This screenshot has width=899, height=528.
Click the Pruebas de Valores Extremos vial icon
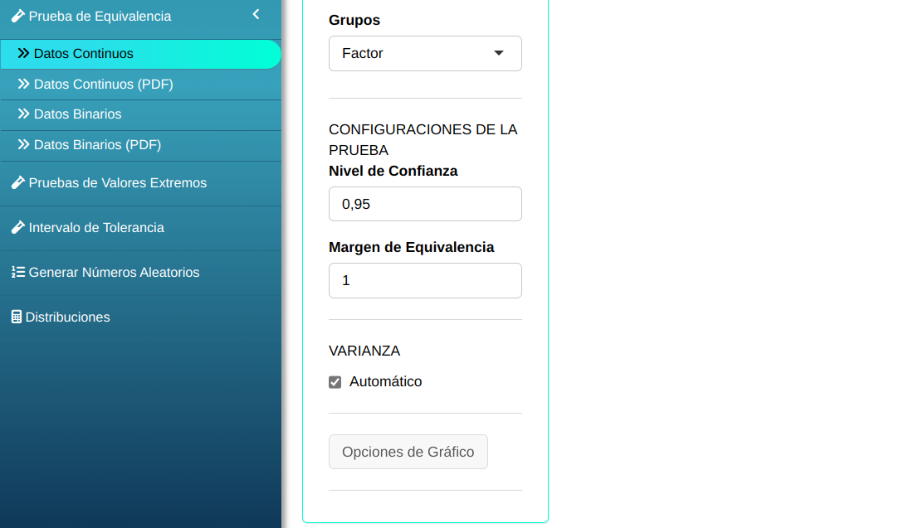pos(17,183)
